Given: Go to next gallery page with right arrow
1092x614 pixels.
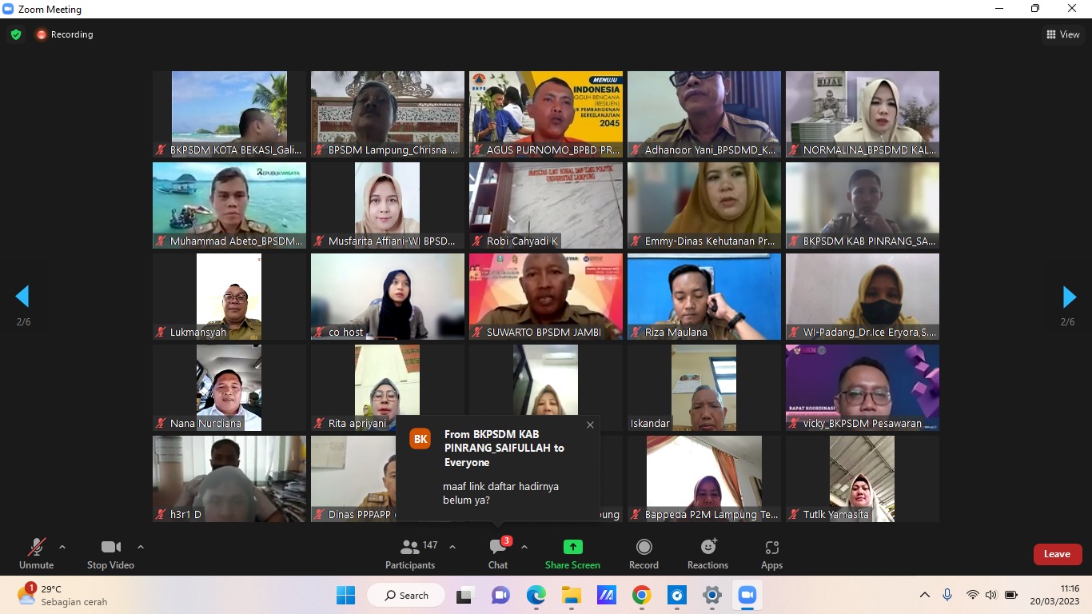Looking at the screenshot, I should point(1069,297).
